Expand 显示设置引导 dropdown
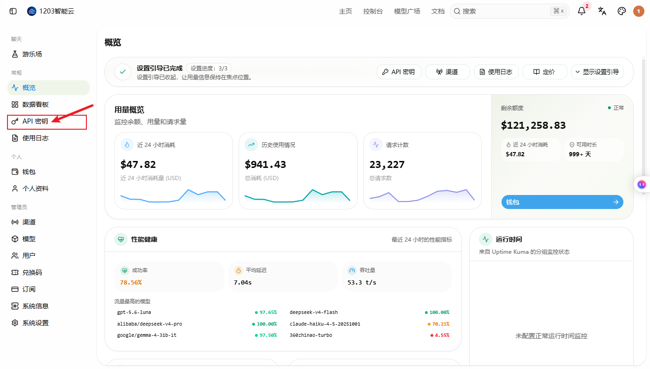This screenshot has width=650, height=369. [x=597, y=72]
